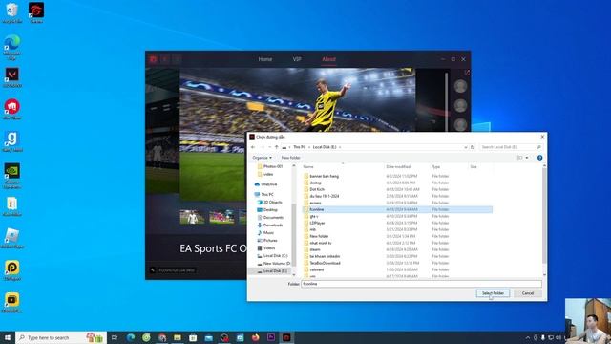Image resolution: width=611 pixels, height=344 pixels.
Task: Open Task View from taskbar
Action: coord(115,337)
